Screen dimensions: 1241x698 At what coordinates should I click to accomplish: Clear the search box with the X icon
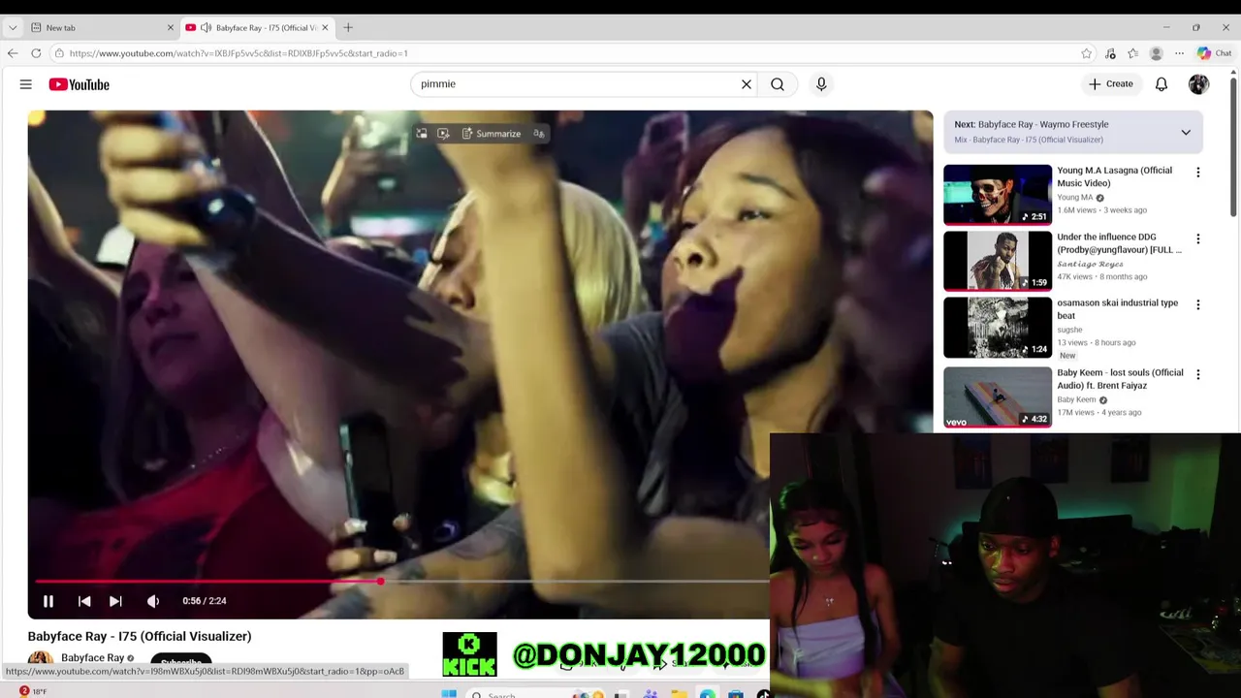747,84
